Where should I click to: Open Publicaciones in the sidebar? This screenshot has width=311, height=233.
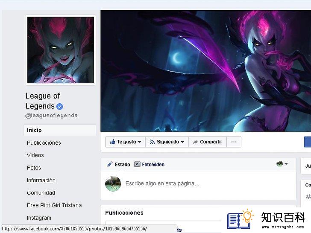point(44,143)
